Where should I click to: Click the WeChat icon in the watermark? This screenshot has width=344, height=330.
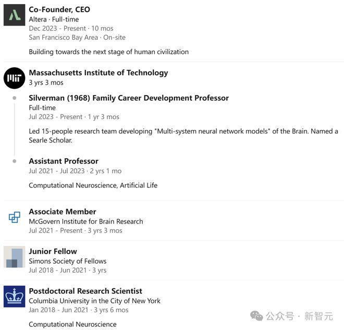tap(256, 316)
